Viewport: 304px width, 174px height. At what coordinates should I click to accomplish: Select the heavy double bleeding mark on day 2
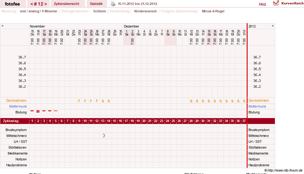(x=38, y=111)
